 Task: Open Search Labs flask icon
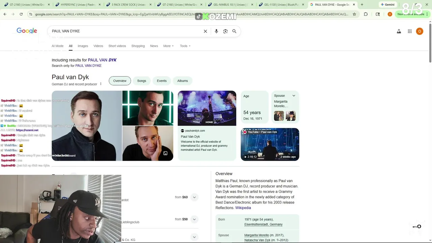click(x=399, y=31)
